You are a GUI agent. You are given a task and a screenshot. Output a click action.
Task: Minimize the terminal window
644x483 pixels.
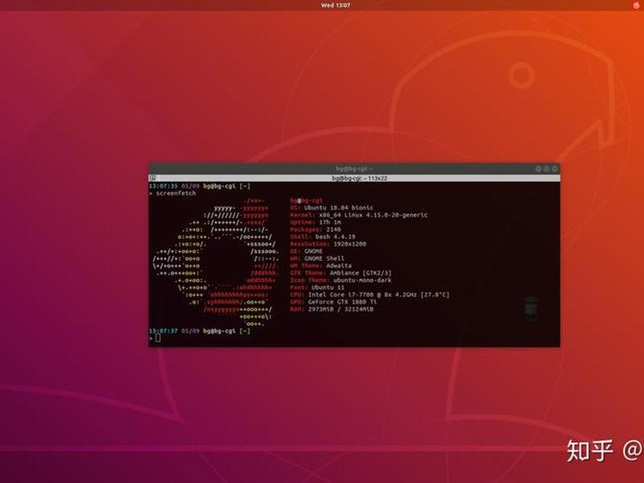pos(538,169)
